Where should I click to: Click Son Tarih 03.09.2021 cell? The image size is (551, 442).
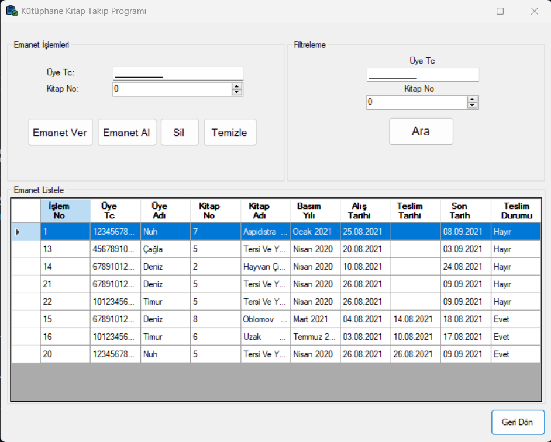(x=466, y=249)
